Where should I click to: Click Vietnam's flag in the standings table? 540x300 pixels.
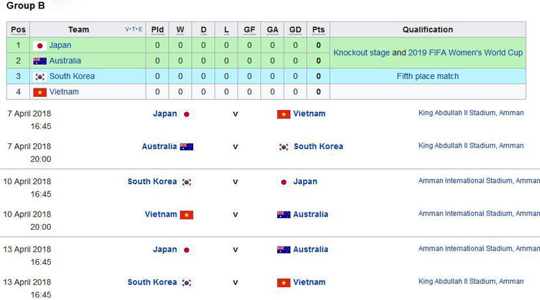pyautogui.click(x=40, y=92)
